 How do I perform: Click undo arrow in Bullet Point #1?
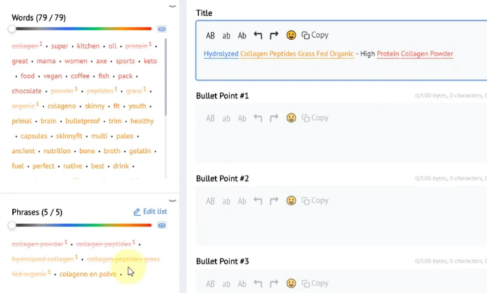tap(258, 118)
